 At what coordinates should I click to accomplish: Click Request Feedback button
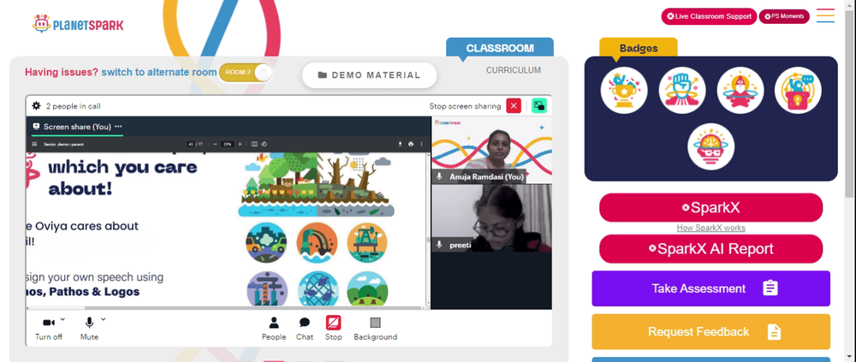(710, 331)
